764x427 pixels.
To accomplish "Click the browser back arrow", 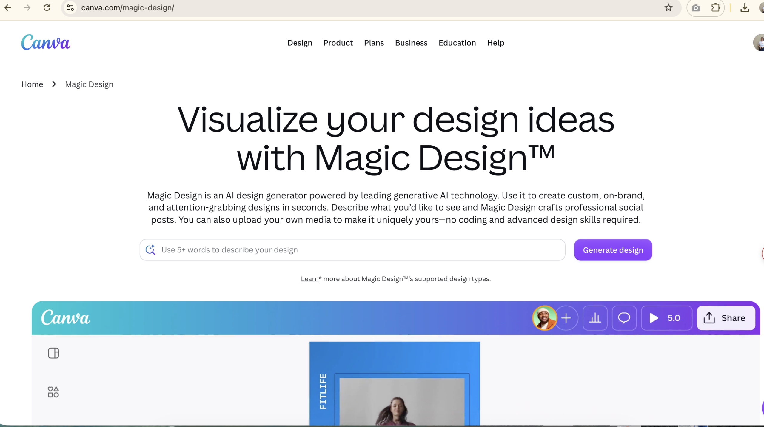I will pyautogui.click(x=8, y=8).
